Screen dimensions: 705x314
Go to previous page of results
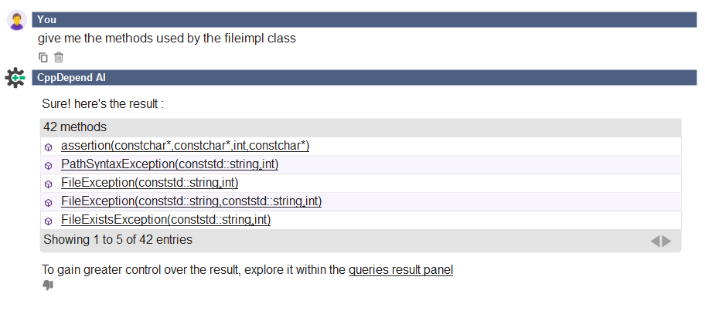click(x=655, y=241)
